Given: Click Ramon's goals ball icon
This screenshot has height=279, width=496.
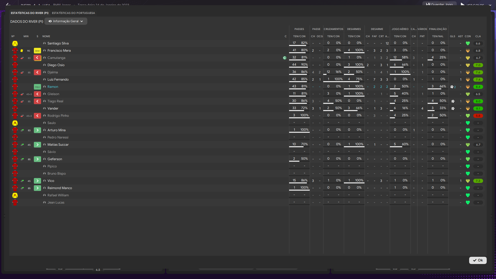Looking at the screenshot, I should point(452,87).
